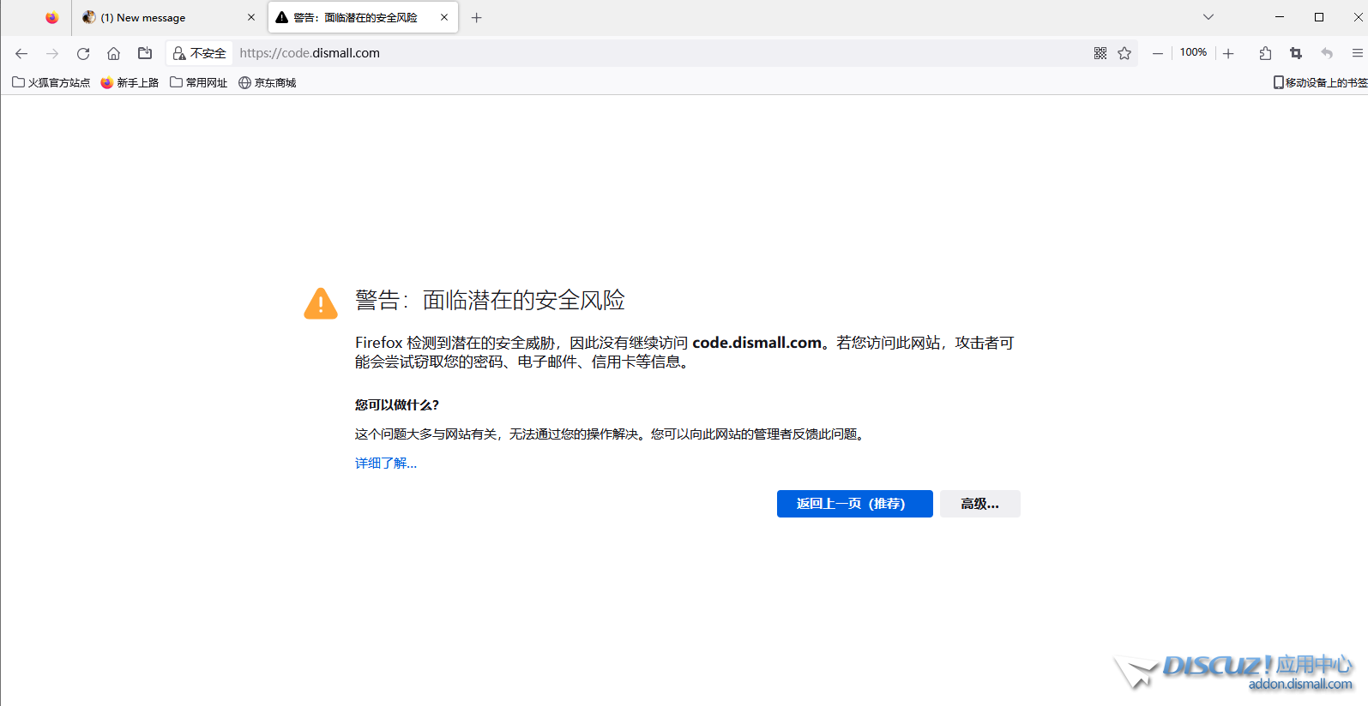
Task: Click the orange warning triangle icon
Action: (x=321, y=303)
